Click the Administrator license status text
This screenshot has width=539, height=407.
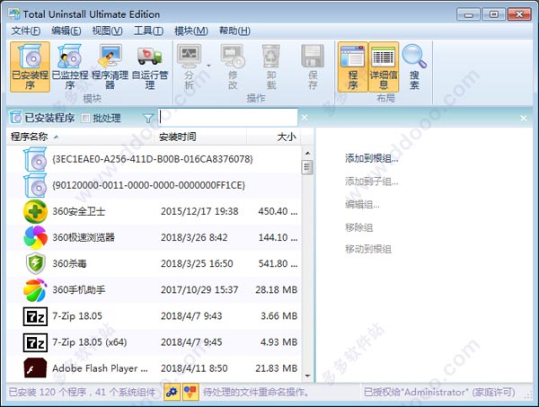point(439,393)
